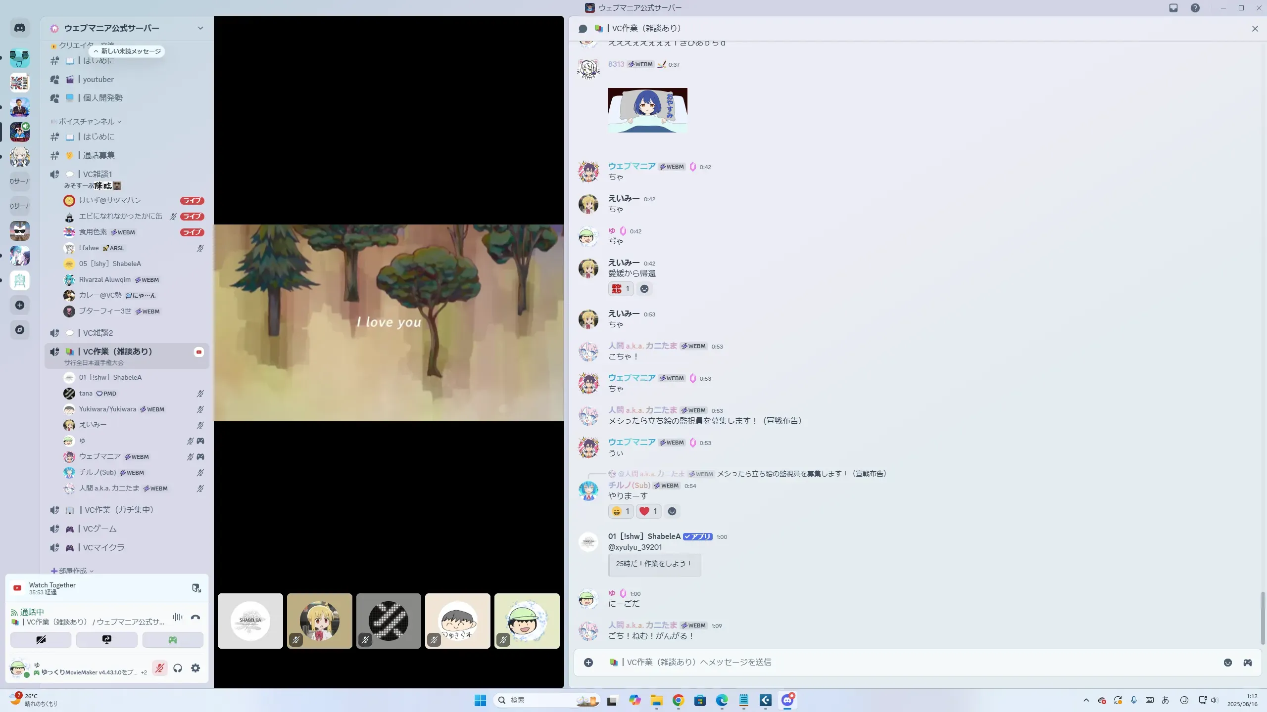Expand the ウェブマニア公式サーバー server dropdown

click(200, 28)
